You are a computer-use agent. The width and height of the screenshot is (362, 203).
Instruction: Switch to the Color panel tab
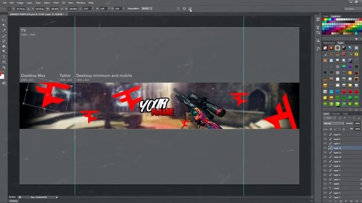click(x=326, y=16)
